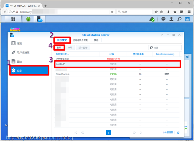This screenshot has width=194, height=141.
Task: Go back with browser back arrow
Action: pyautogui.click(x=5, y=12)
